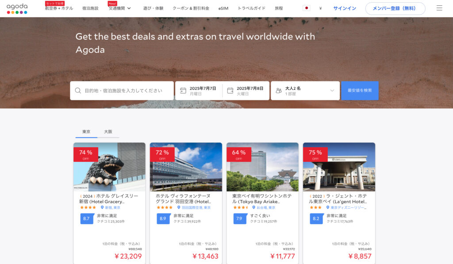Change currency via the yen symbol
This screenshot has width=453, height=264.
coord(320,8)
